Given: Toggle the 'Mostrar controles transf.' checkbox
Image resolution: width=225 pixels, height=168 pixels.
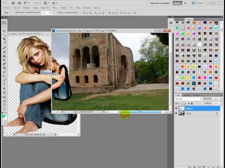Looking at the screenshot, I should click(56, 13).
